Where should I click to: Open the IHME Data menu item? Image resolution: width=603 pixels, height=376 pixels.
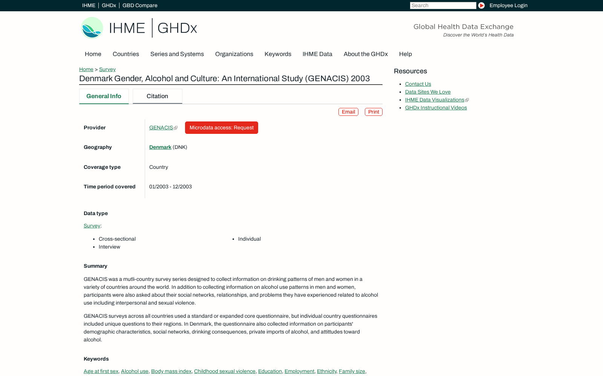coord(317,54)
